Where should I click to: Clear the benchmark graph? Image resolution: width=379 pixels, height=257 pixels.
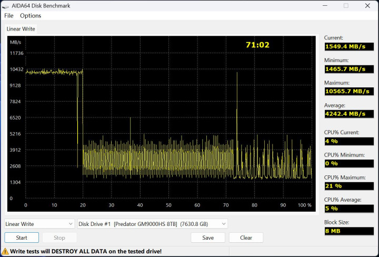(246, 238)
